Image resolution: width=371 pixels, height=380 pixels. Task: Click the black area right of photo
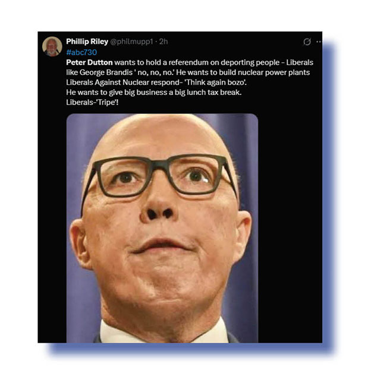(290, 228)
